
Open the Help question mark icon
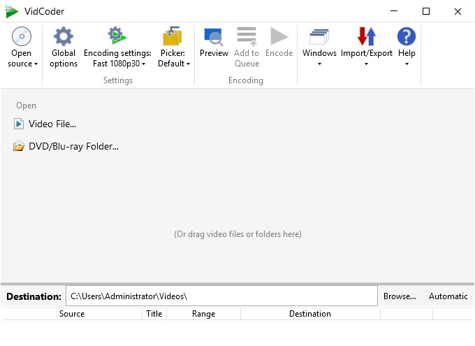click(x=406, y=36)
